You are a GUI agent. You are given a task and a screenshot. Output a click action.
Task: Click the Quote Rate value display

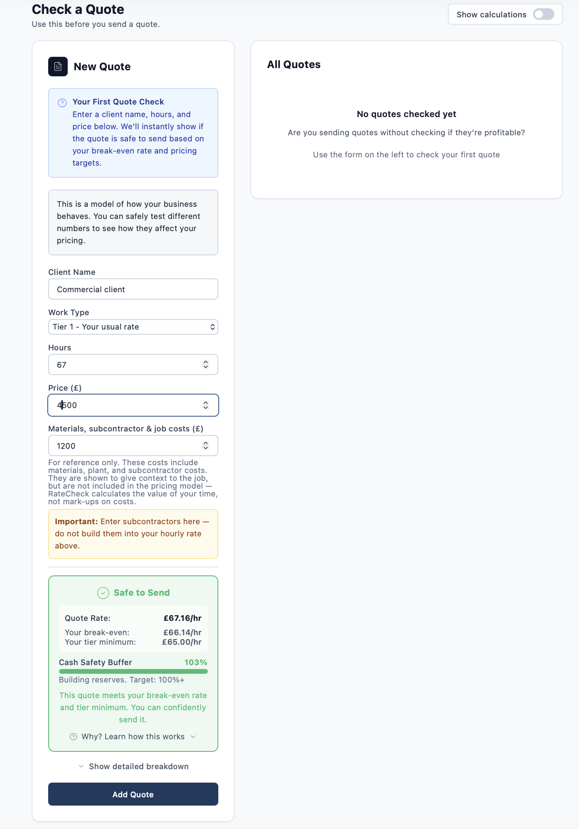[182, 619]
